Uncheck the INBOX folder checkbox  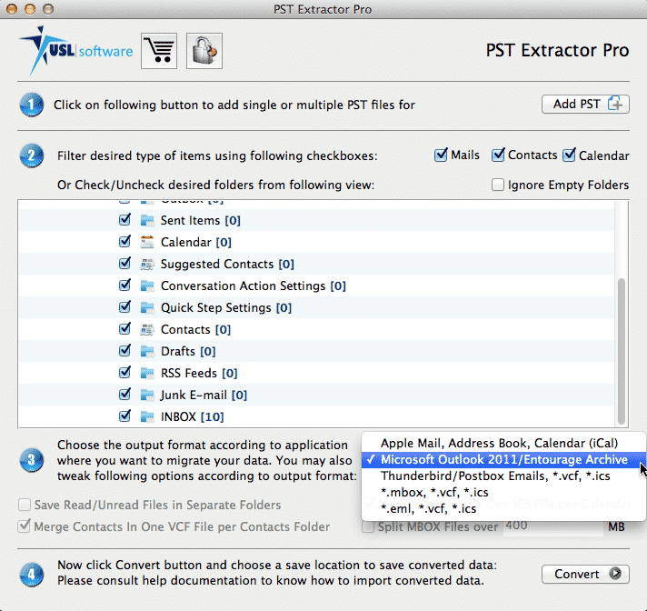click(124, 416)
